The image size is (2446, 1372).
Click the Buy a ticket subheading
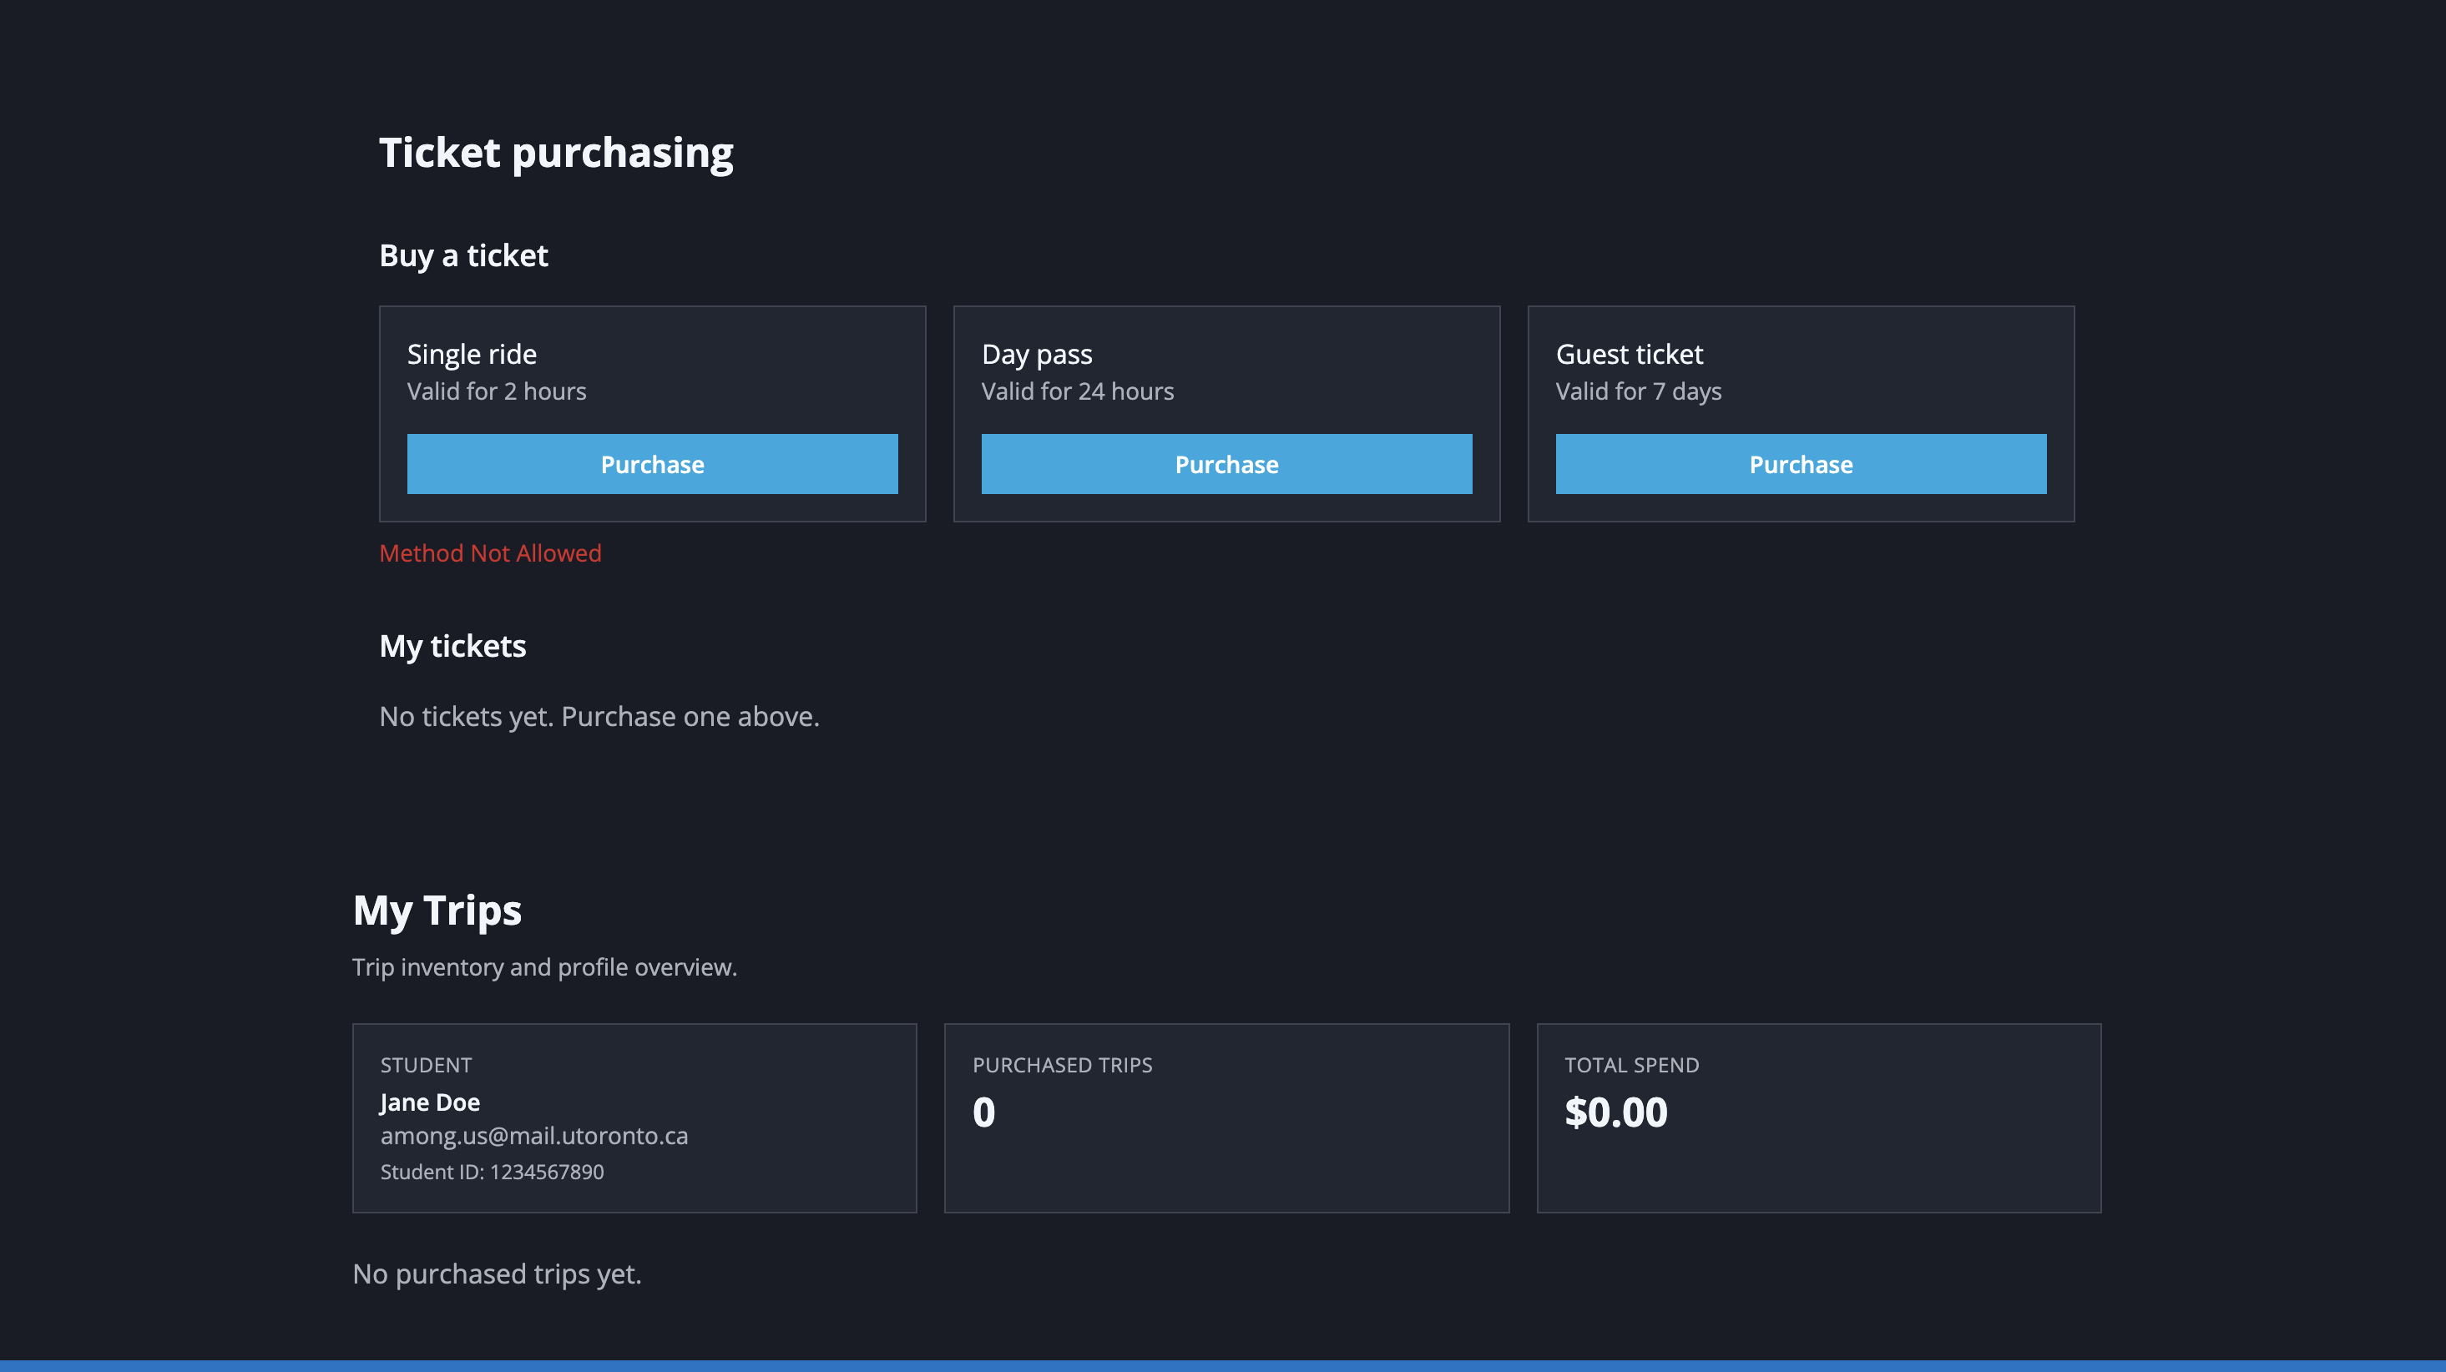[x=463, y=255]
